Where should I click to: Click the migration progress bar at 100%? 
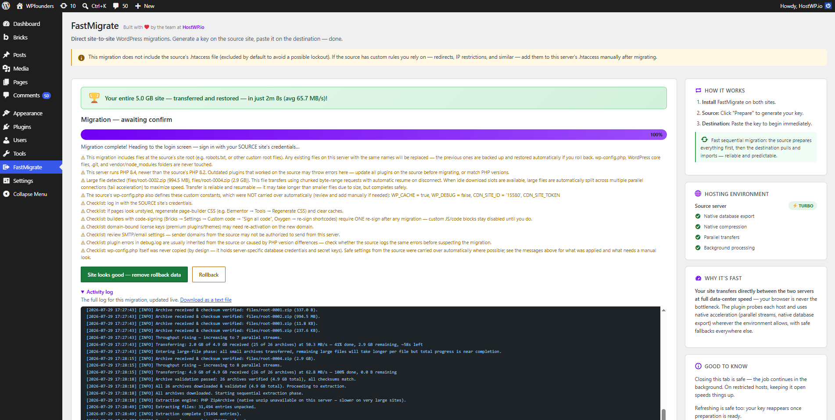coord(374,135)
